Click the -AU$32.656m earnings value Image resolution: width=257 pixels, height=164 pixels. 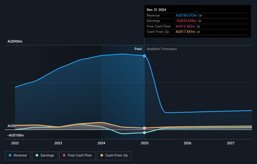click(186, 21)
